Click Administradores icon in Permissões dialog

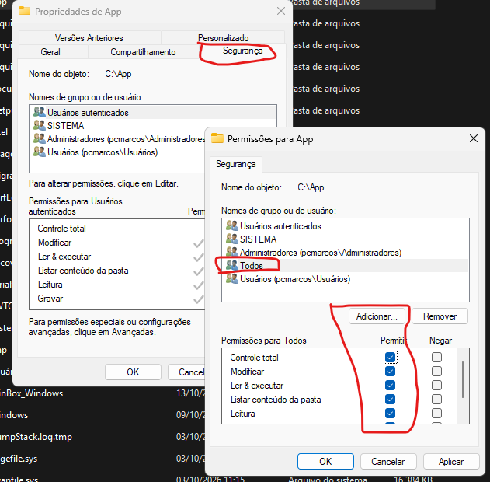tap(232, 252)
